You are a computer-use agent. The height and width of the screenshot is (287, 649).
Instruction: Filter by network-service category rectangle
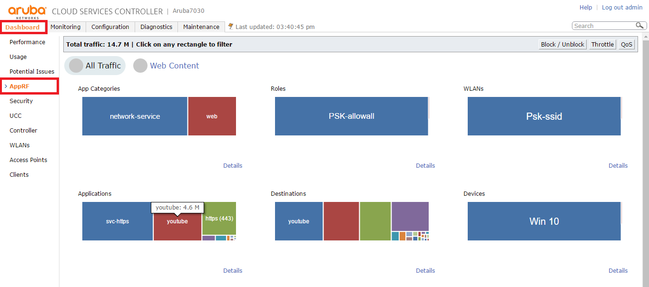[x=135, y=116]
